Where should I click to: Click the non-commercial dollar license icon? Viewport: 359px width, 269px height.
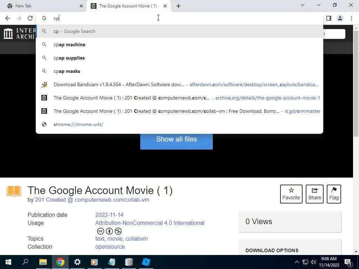(118, 231)
